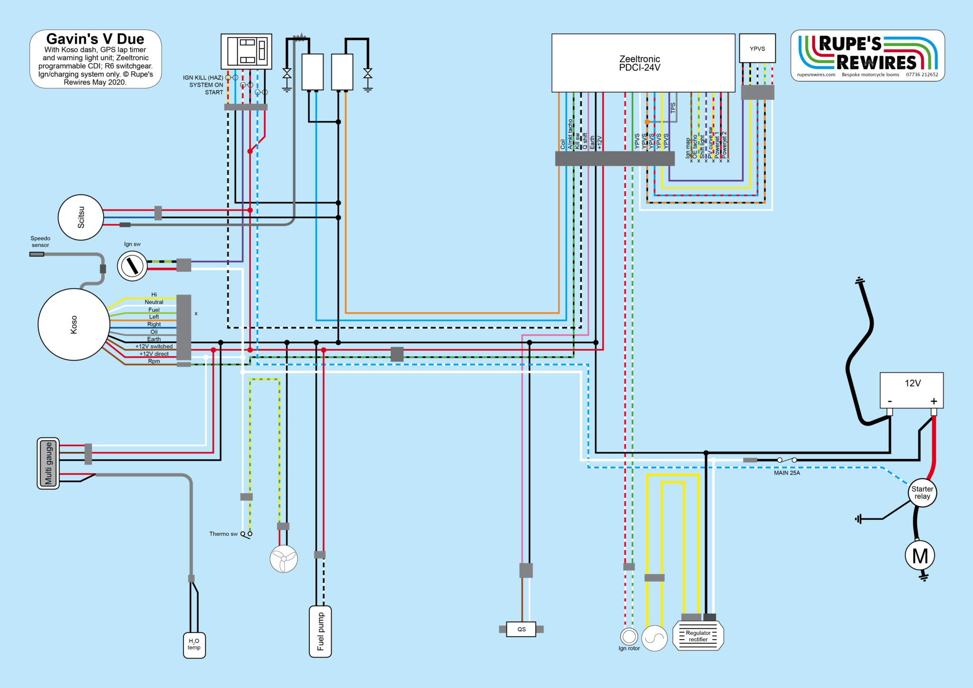Click the alternator sine-wave symbol
Screen dimensions: 973x688
654,638
